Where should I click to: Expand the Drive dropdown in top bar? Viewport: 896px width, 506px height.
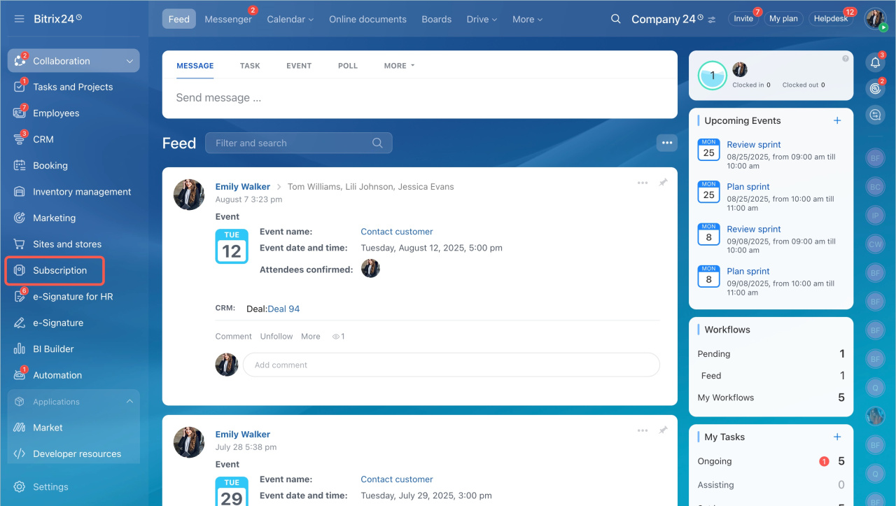click(482, 19)
